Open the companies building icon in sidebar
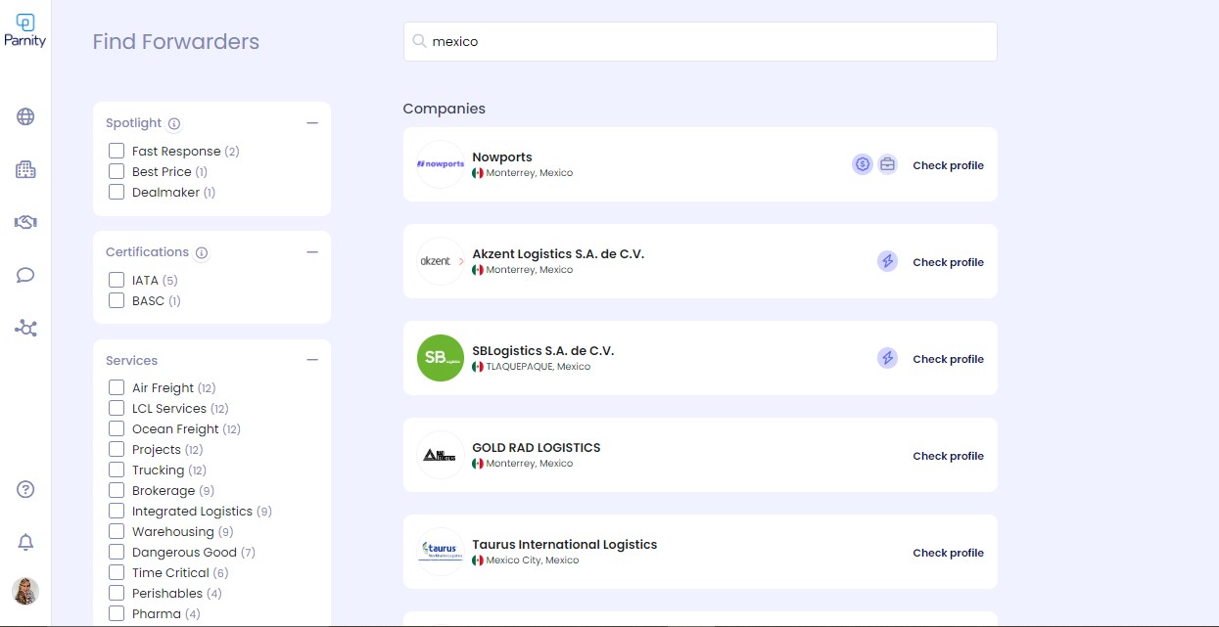Viewport: 1219px width, 627px height. [25, 169]
